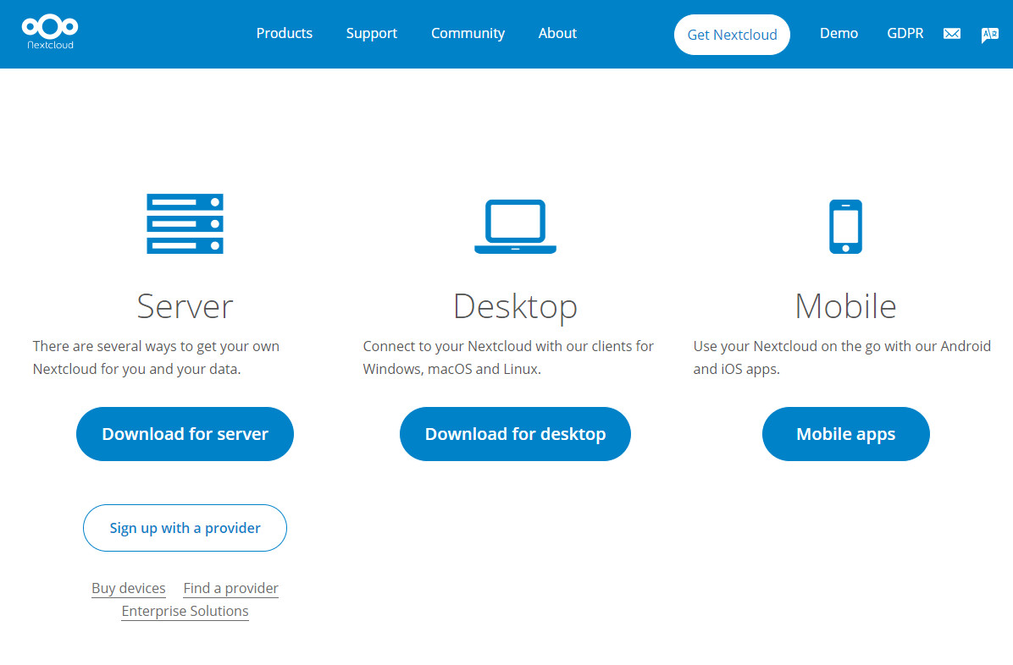
Task: Follow the Find a provider link
Action: [230, 588]
